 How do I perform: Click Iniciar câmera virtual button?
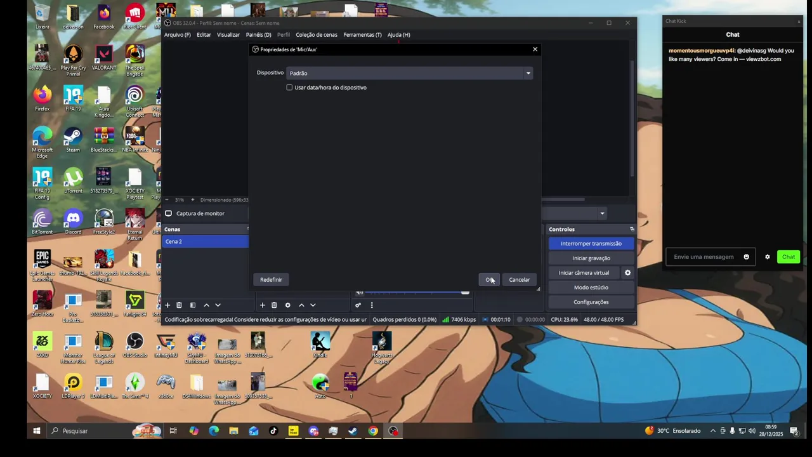[584, 273]
